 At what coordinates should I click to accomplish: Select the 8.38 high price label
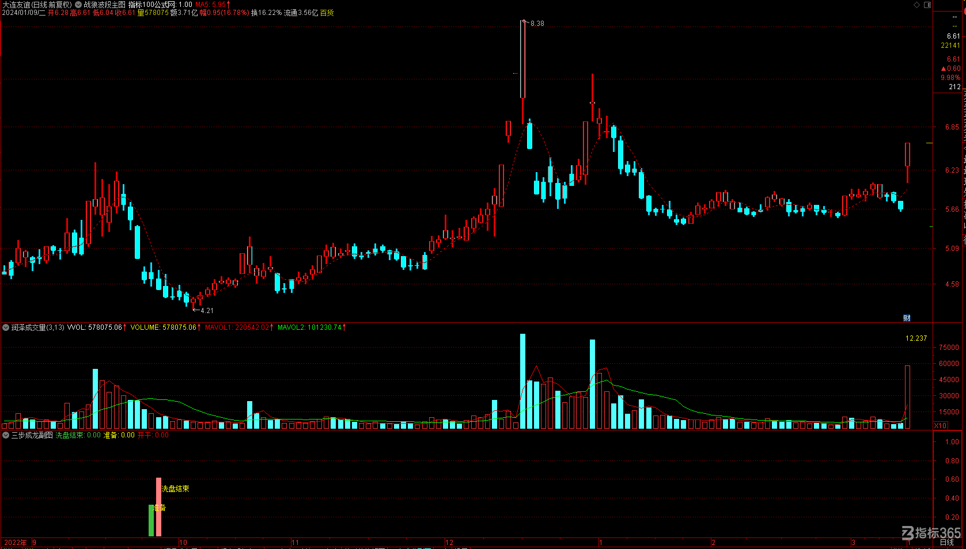(537, 24)
